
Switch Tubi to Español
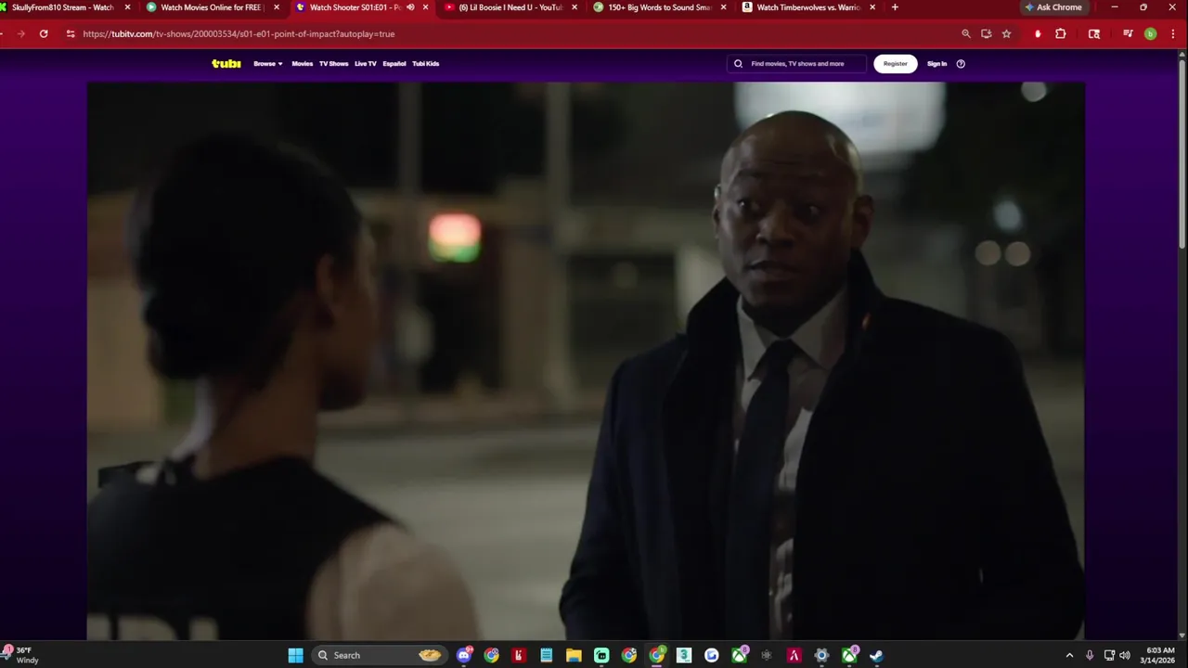coord(394,64)
